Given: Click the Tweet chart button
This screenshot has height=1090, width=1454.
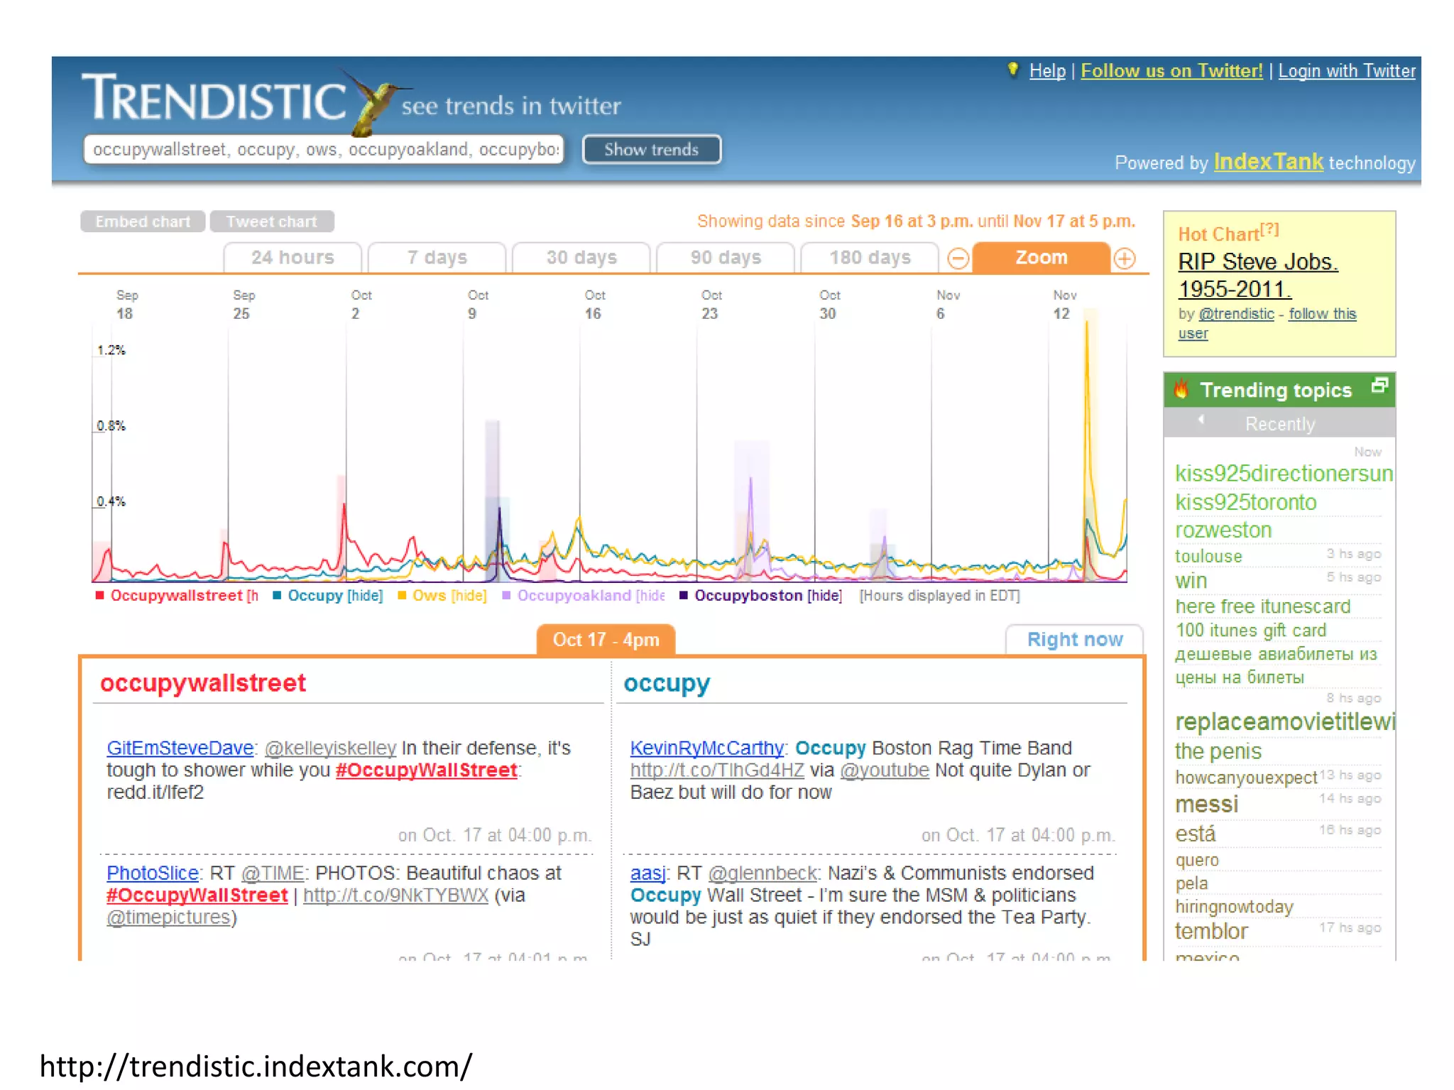Looking at the screenshot, I should point(272,222).
